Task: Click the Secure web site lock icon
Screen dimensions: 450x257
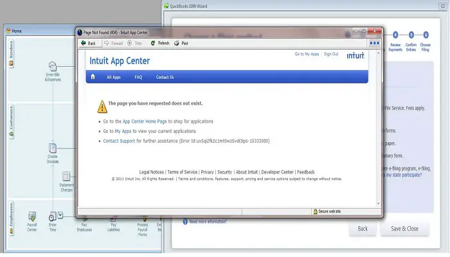Action: click(315, 211)
